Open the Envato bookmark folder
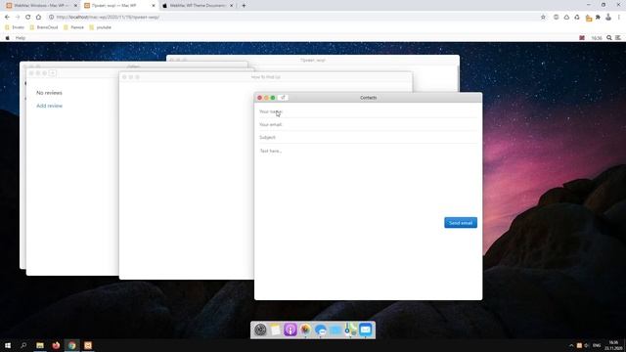Viewport: 626px width, 352px height. pyautogui.click(x=15, y=27)
